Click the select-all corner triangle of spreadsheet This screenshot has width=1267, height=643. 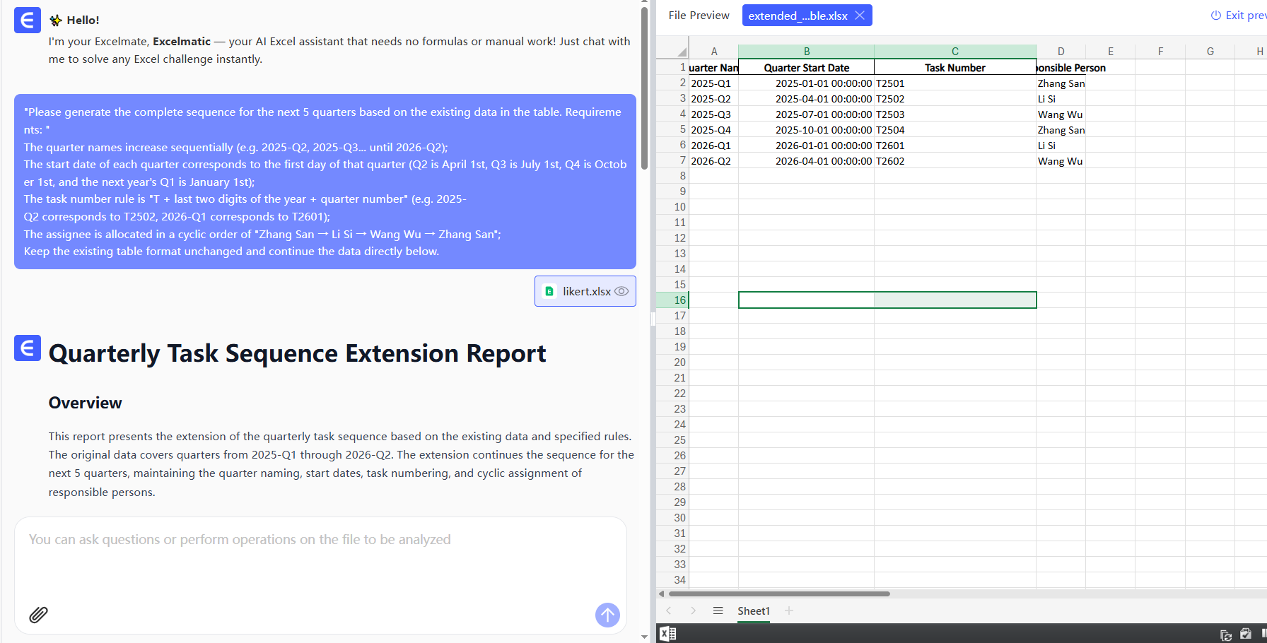(x=681, y=52)
